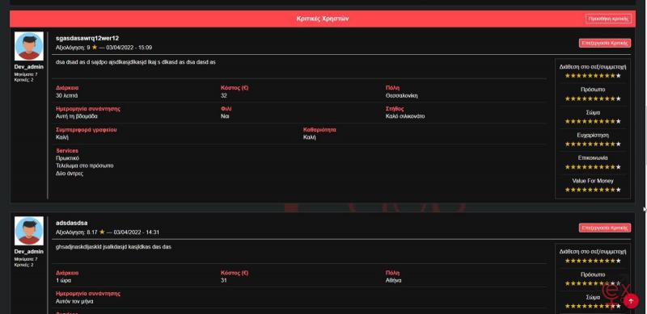Open the avatar beside review sgasdasawrq12wer12
This screenshot has width=647, height=314.
[x=29, y=46]
